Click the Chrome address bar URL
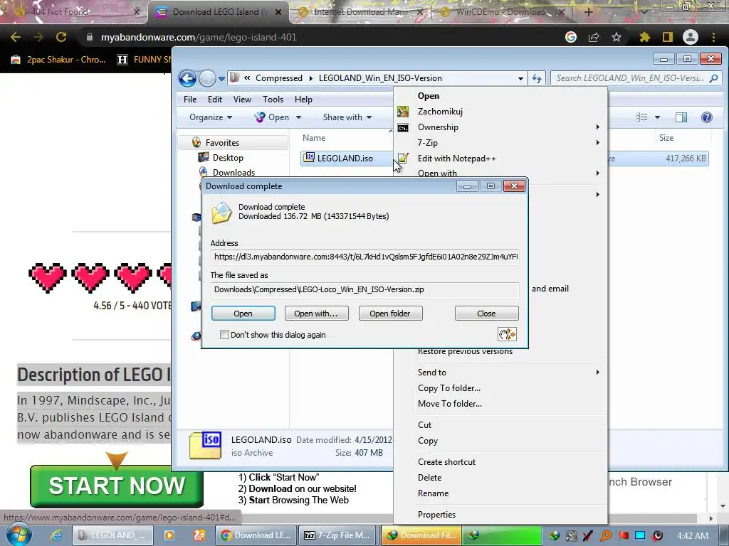Viewport: 729px width, 546px height. [x=199, y=37]
